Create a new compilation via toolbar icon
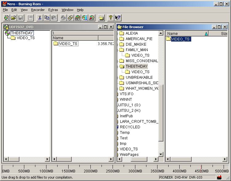Image resolution: width=231 pixels, height=181 pixels. click(x=6, y=18)
